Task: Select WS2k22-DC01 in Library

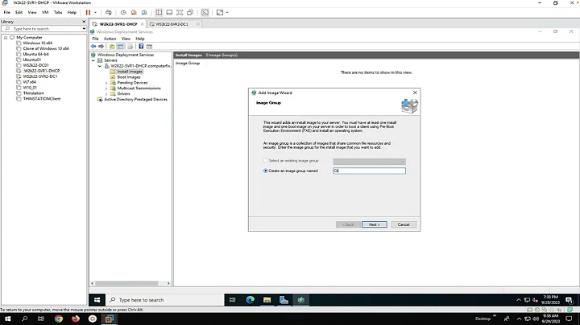Action: tap(35, 65)
